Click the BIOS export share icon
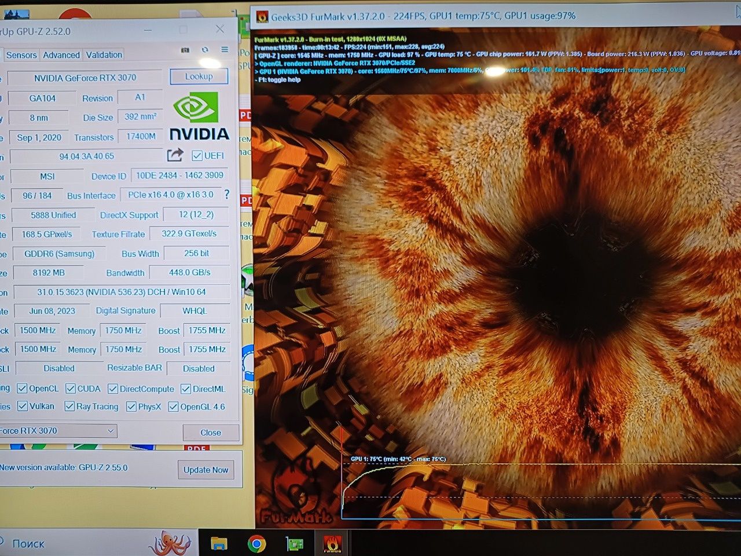Viewport: 741px width, 556px height. (x=175, y=155)
